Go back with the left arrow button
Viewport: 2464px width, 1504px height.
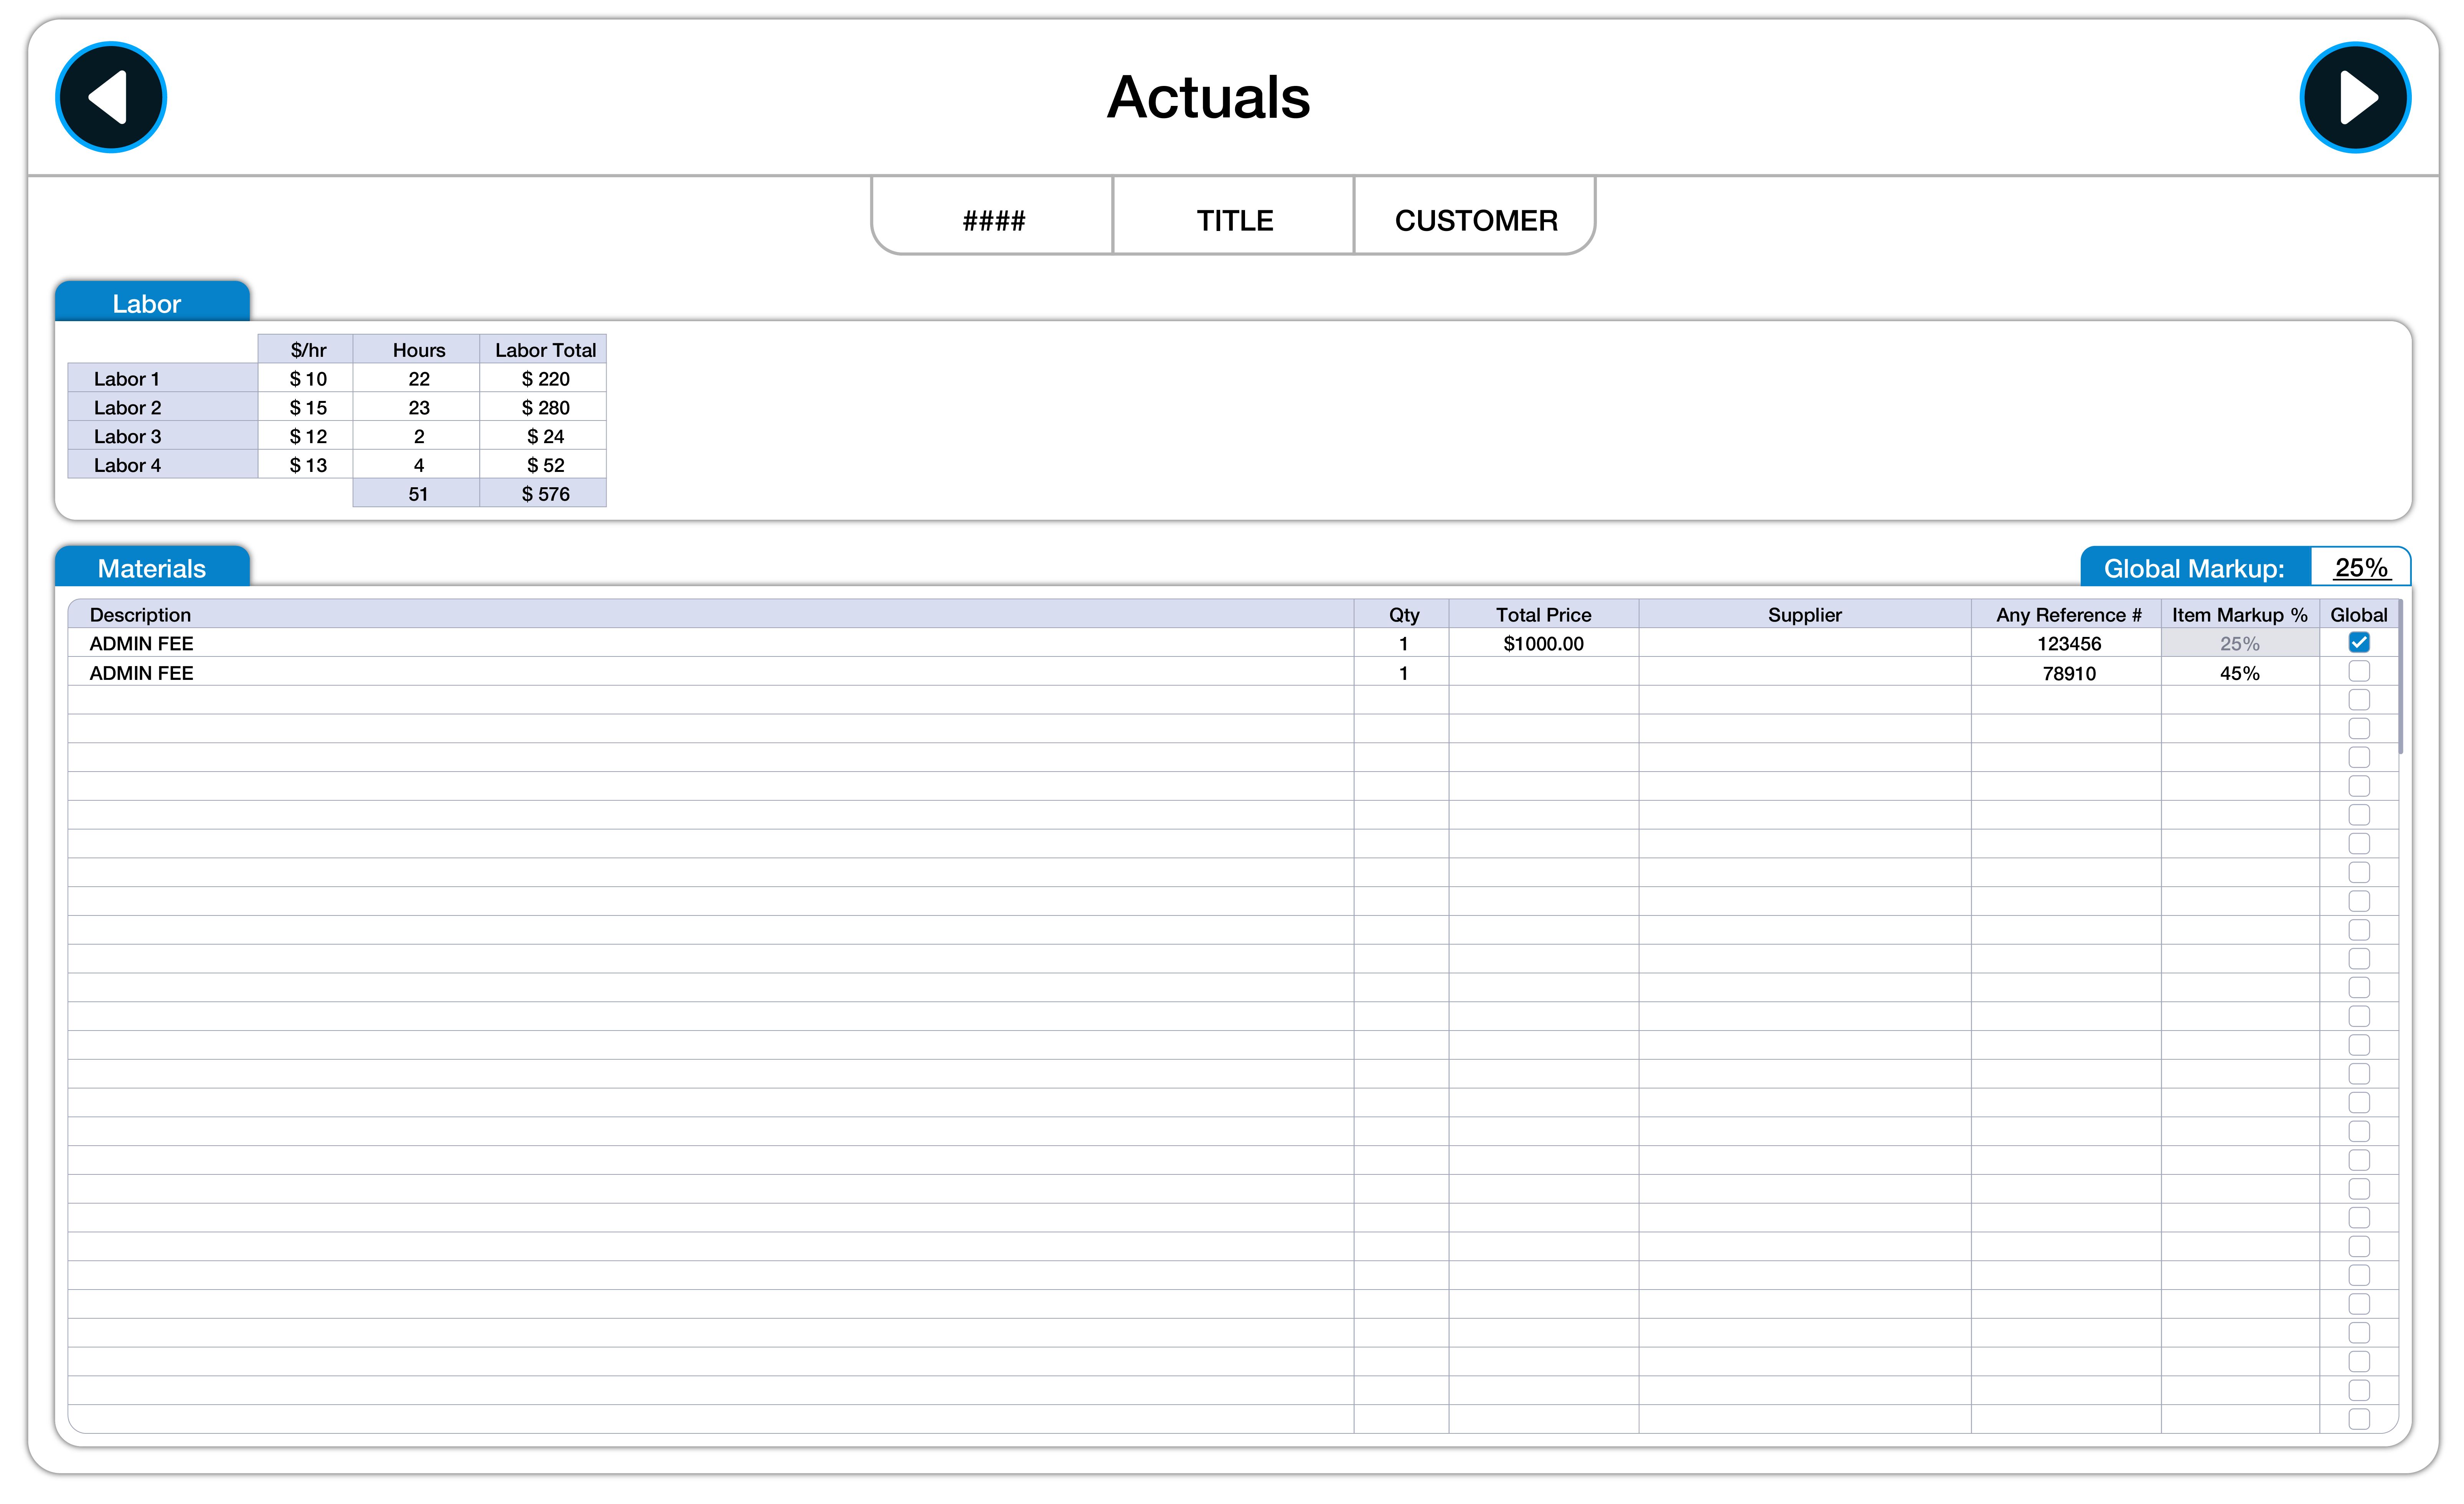click(x=111, y=97)
